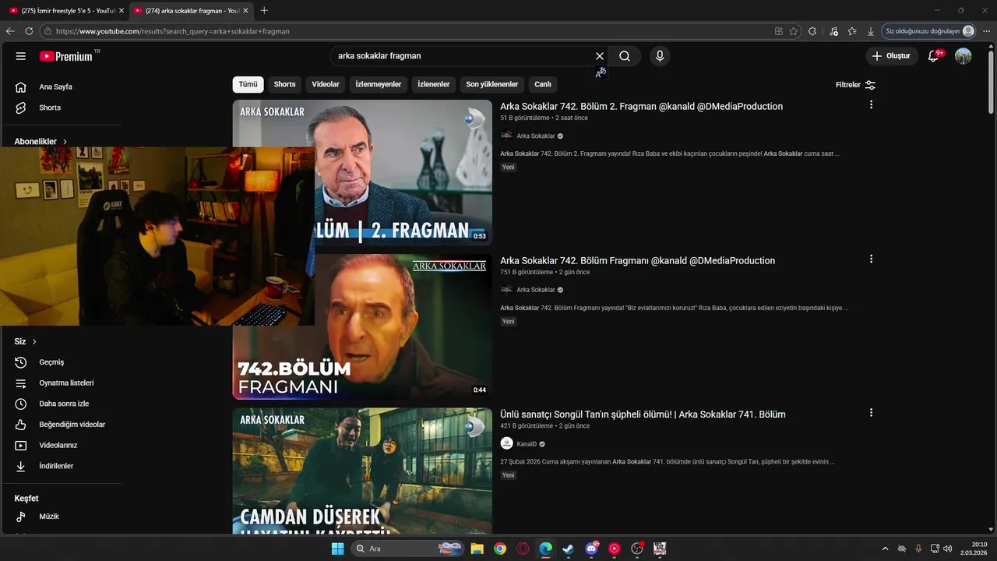
Task: Open Arka Sokaklar 742. Bölüm 2. Fragman title
Action: pyautogui.click(x=641, y=106)
